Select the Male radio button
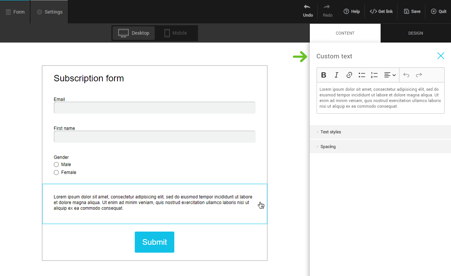 pyautogui.click(x=56, y=165)
